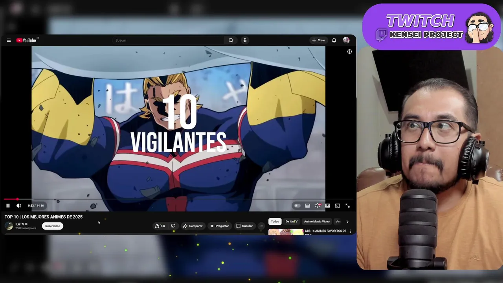Mute the video volume speaker
This screenshot has height=283, width=503.
coord(19,206)
